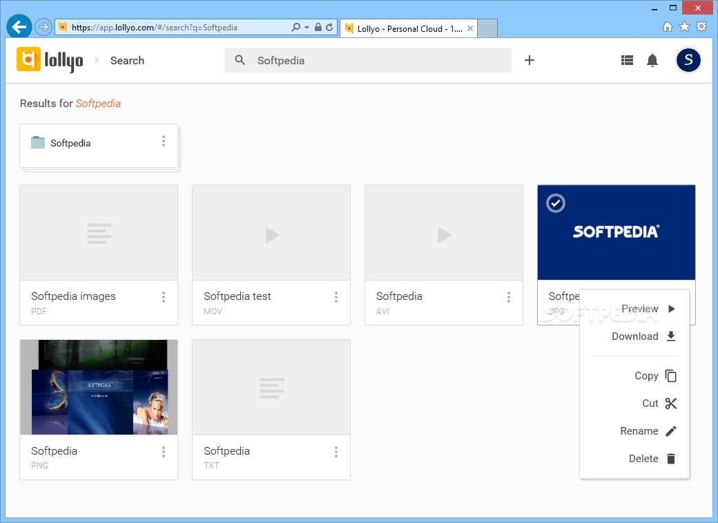Click the lollyo logo

50,60
